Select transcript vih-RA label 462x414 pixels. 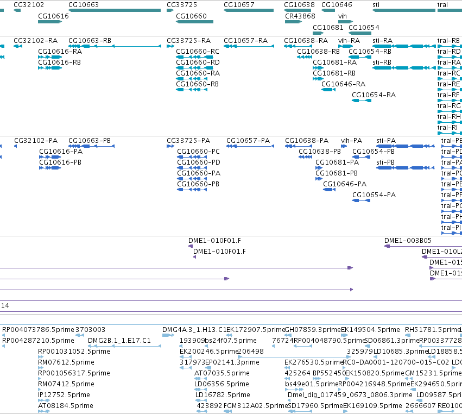(349, 41)
